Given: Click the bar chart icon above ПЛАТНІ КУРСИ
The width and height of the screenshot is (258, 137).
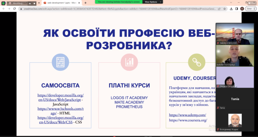Looking at the screenshot, I should [129, 62].
